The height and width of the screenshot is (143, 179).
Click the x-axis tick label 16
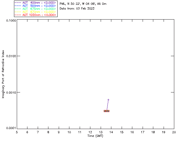coord(132,132)
